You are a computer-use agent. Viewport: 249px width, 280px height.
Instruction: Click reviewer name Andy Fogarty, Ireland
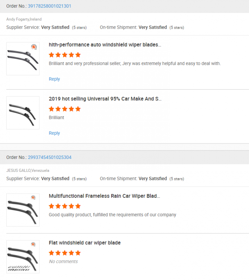click(x=24, y=19)
